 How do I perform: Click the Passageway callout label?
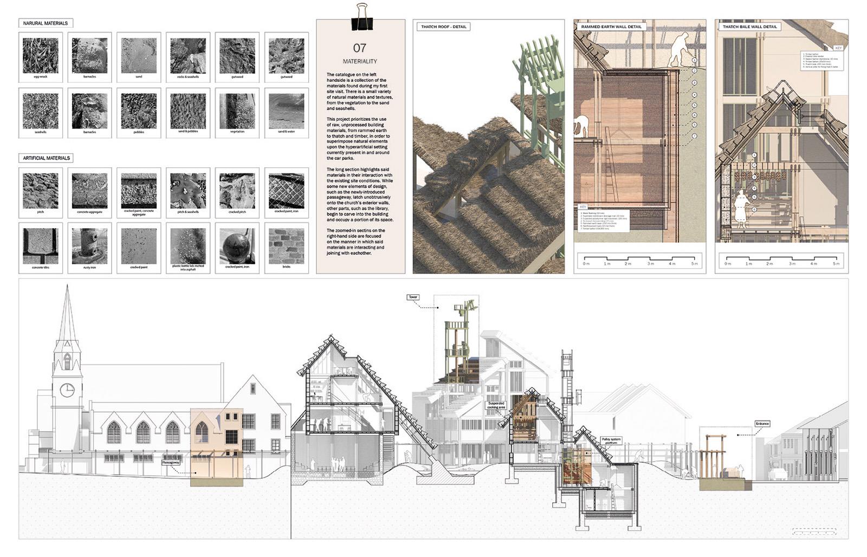tap(171, 463)
